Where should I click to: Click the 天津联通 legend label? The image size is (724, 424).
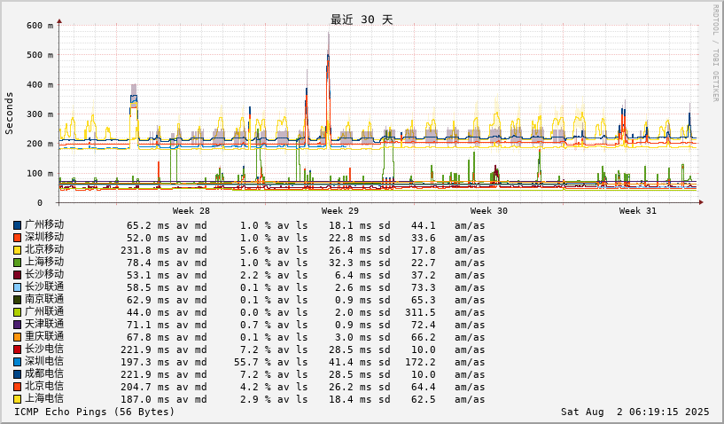[x=44, y=325]
